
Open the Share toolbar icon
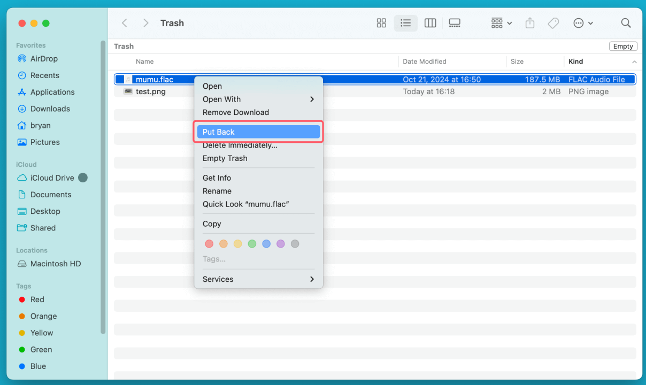coord(529,23)
